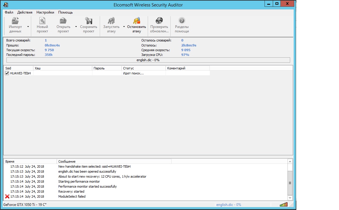Select the ModuleSelect failed log entry
This screenshot has height=210, width=339.
[72, 196]
